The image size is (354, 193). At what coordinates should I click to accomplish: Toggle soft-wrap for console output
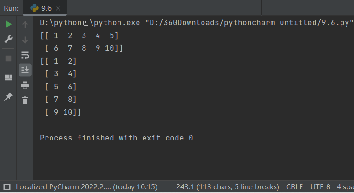(x=25, y=55)
